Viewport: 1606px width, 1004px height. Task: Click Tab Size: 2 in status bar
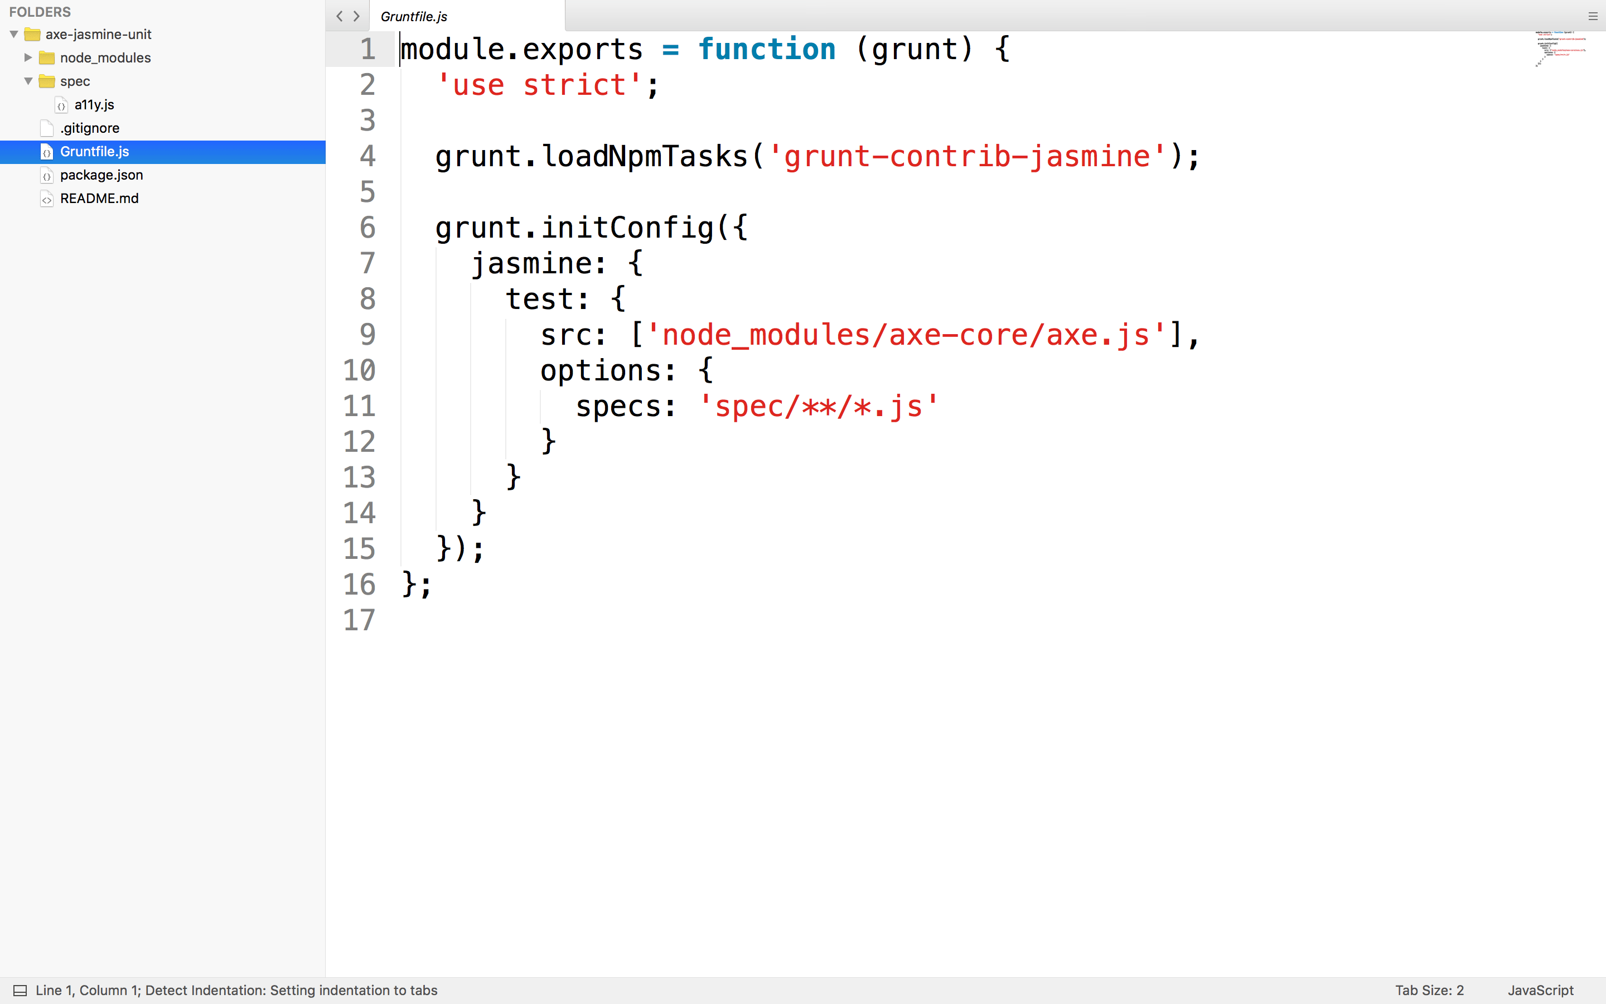tap(1430, 989)
